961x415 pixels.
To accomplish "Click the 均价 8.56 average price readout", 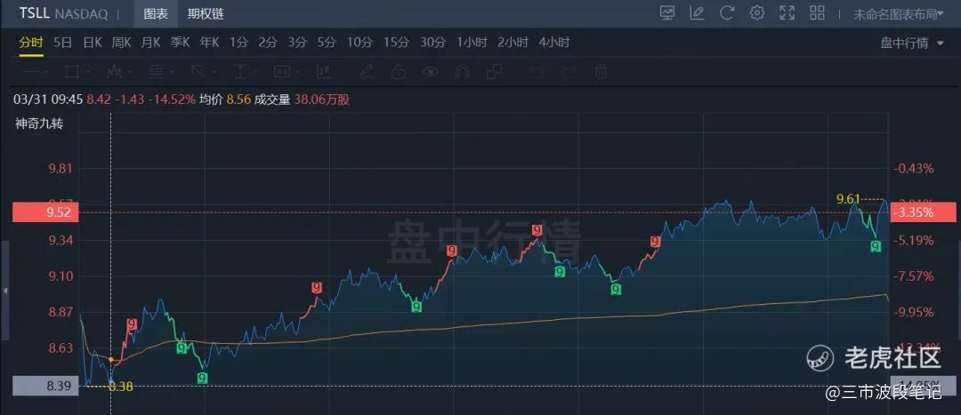I will [x=225, y=100].
